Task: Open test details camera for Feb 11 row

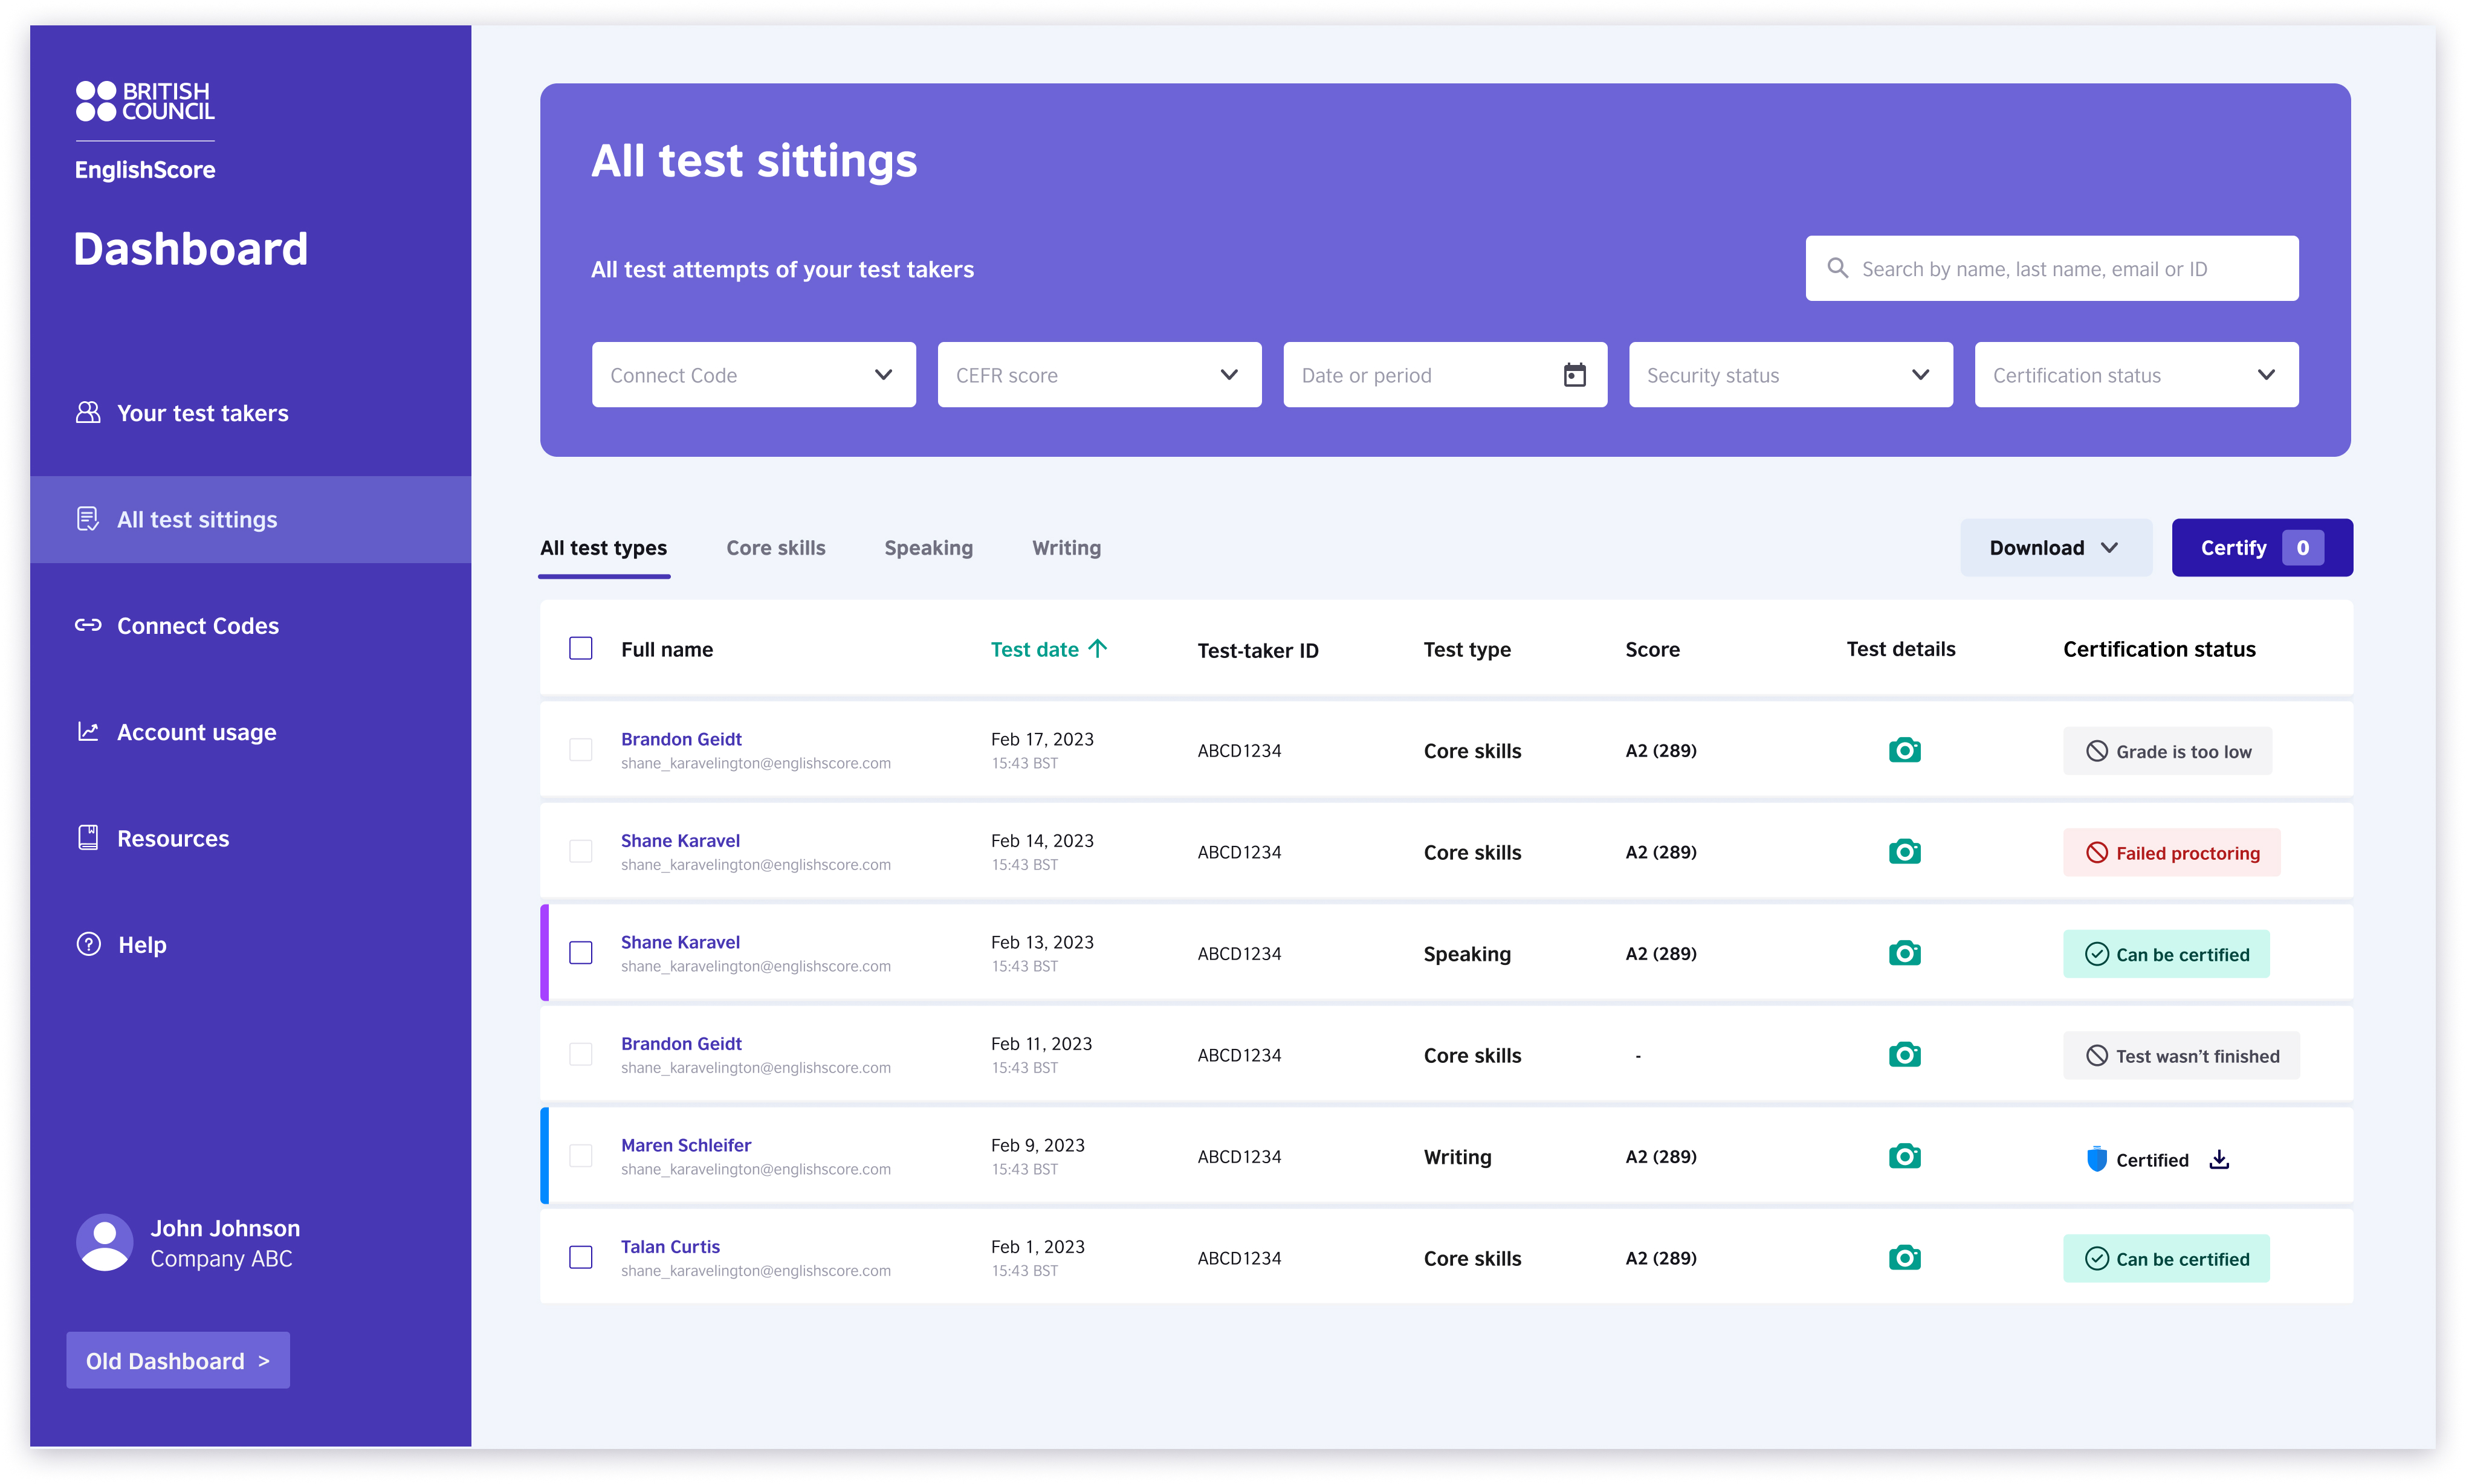Action: (1904, 1055)
